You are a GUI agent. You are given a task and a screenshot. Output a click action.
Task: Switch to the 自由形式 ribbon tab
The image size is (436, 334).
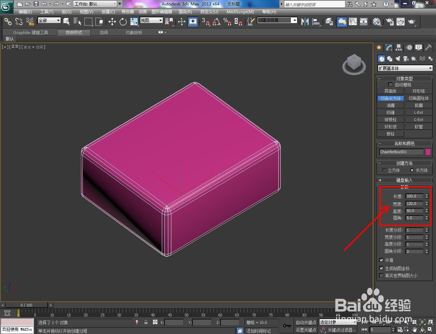click(x=74, y=32)
